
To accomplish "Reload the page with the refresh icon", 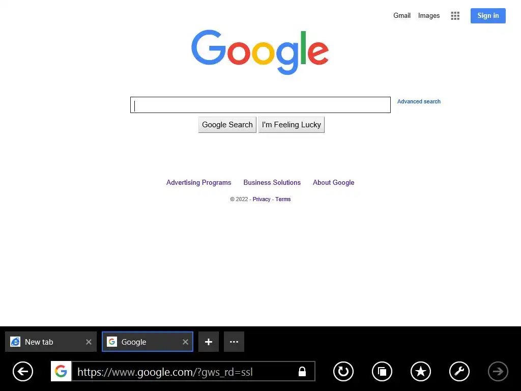I will coord(343,371).
